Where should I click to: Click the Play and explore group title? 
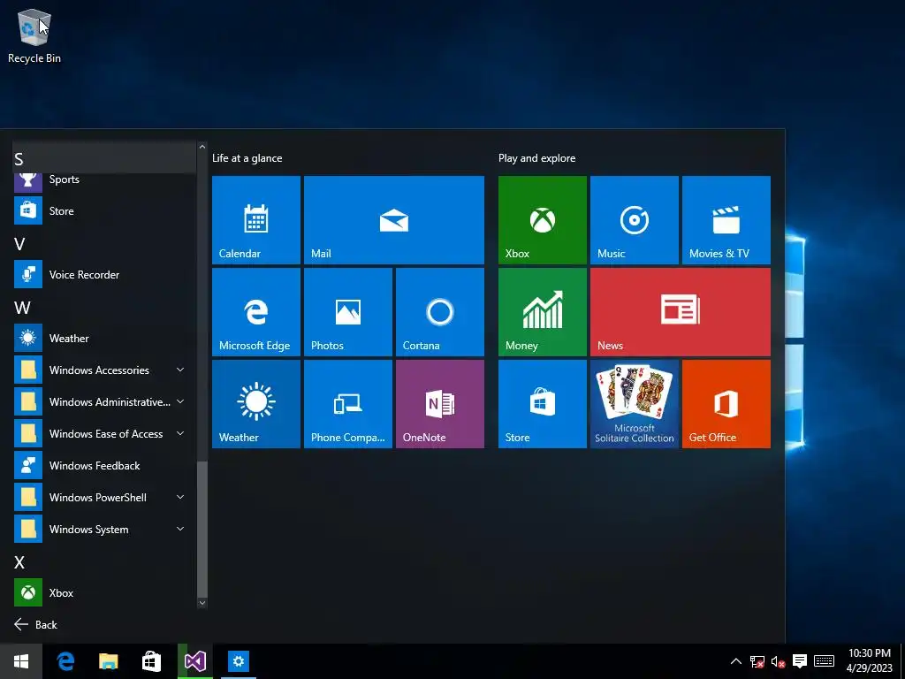click(536, 158)
